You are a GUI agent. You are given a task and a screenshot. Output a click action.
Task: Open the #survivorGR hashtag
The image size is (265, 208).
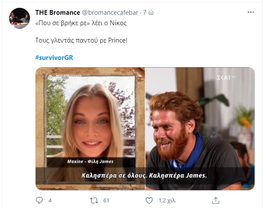[x=51, y=58]
